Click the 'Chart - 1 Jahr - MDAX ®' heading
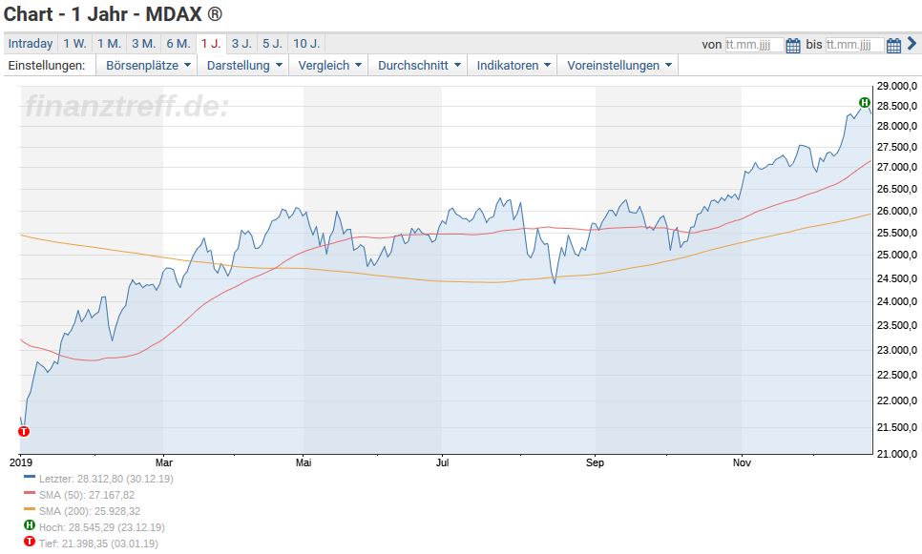This screenshot has width=922, height=554. [x=113, y=14]
